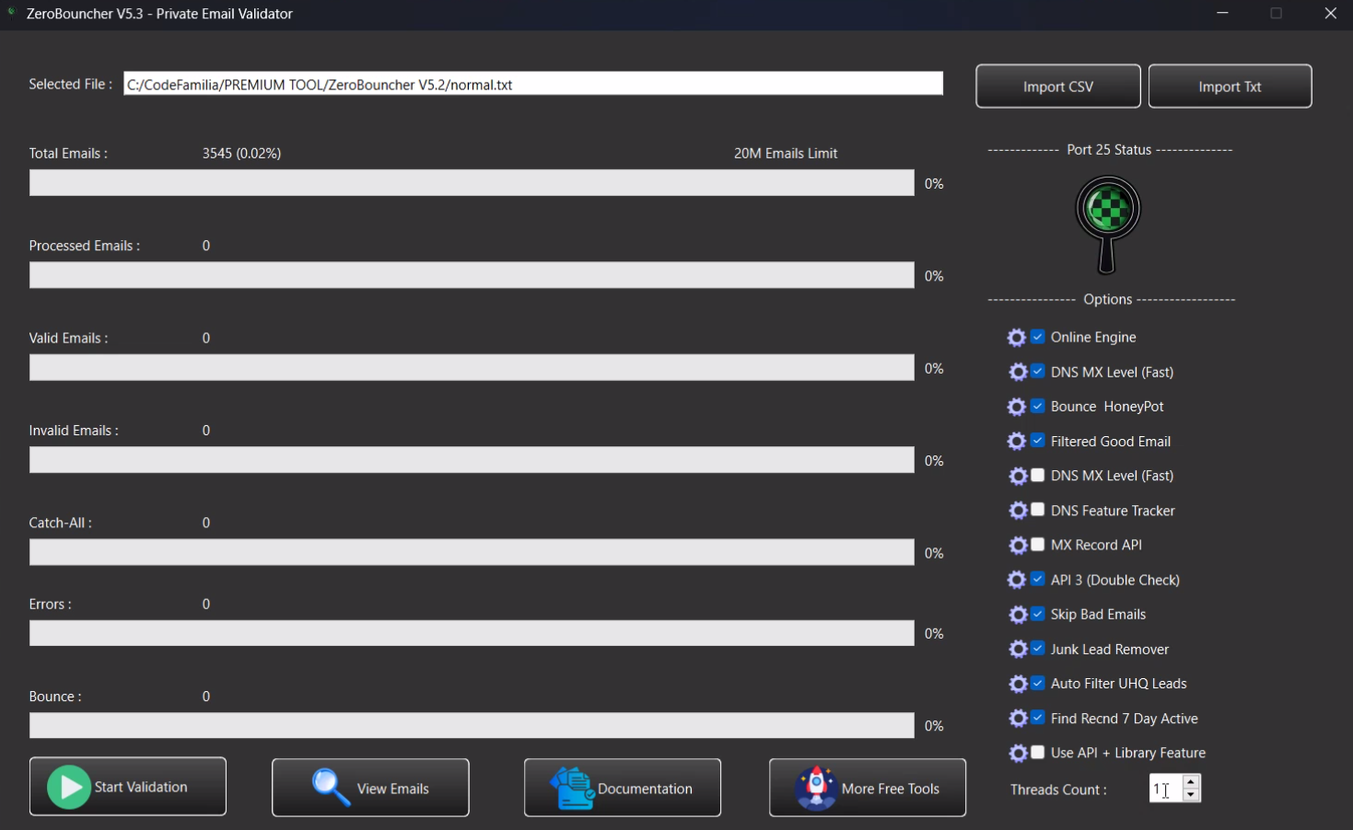Enable the unticked DNS MX Level (Fast) option
Screen dimensions: 1353x830
point(1038,475)
